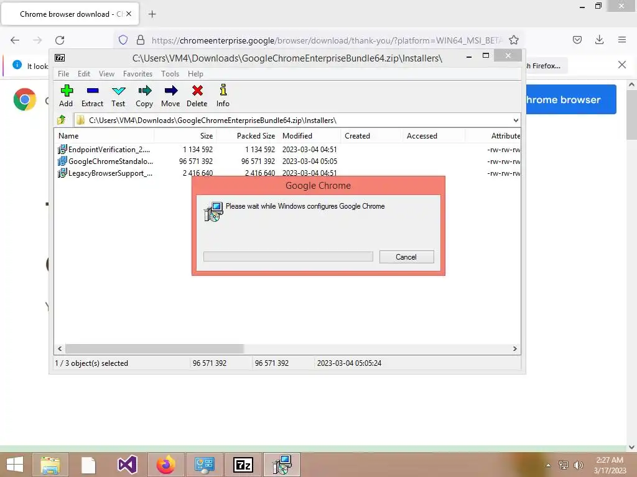Switch to Firefox in taskbar

pyautogui.click(x=165, y=465)
